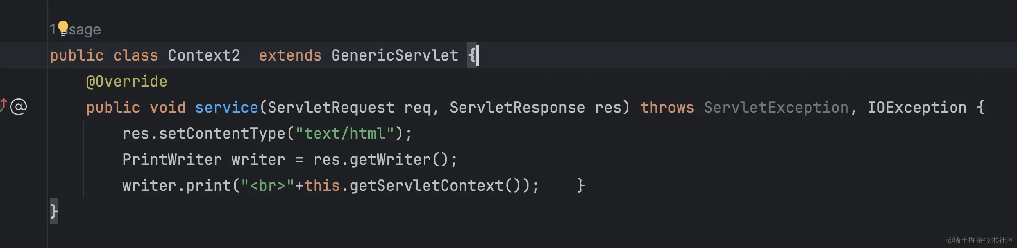Screen dimensions: 1017x248
Task: Click the highlighted closing class brace
Action: (54, 211)
